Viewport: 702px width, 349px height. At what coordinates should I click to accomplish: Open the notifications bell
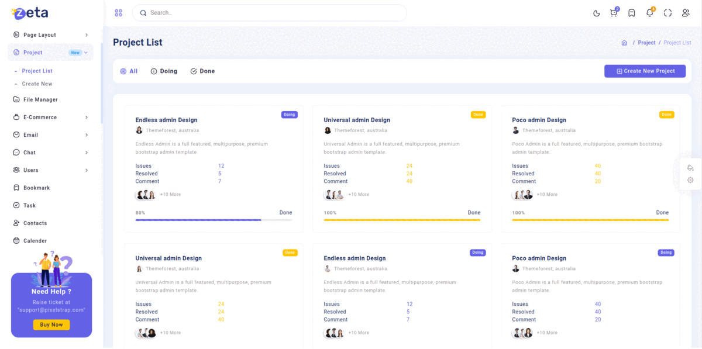pos(649,13)
